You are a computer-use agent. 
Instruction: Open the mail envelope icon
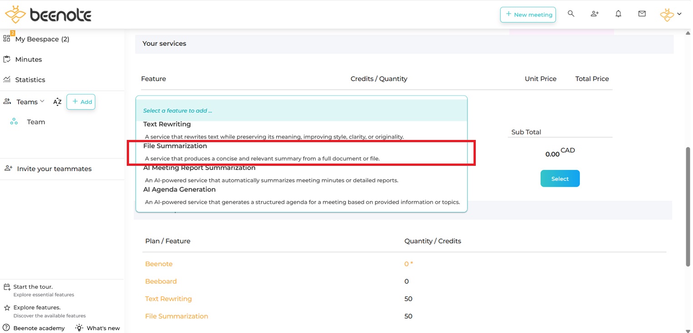point(642,14)
